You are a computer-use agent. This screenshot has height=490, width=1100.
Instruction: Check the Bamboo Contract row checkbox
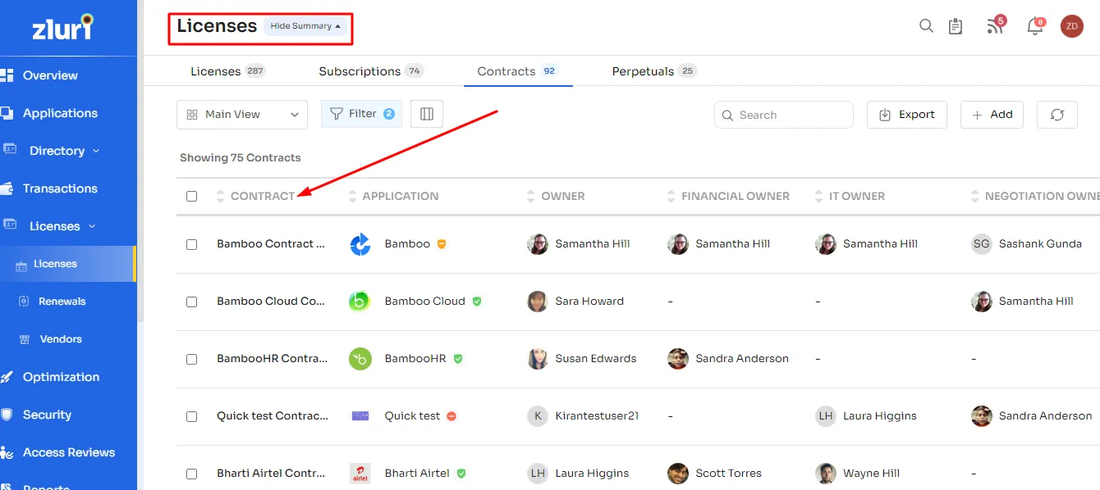[191, 244]
